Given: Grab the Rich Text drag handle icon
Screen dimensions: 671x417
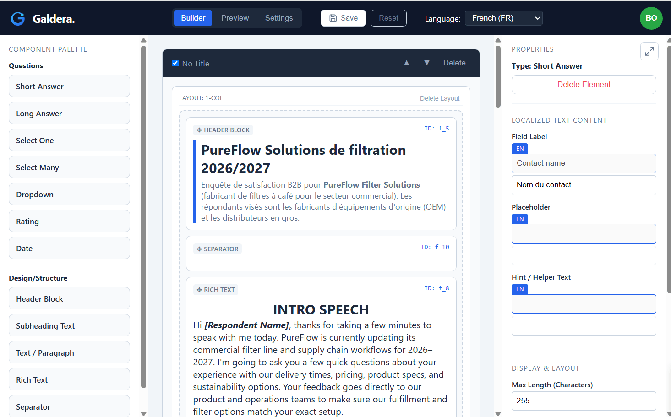Looking at the screenshot, I should point(199,290).
